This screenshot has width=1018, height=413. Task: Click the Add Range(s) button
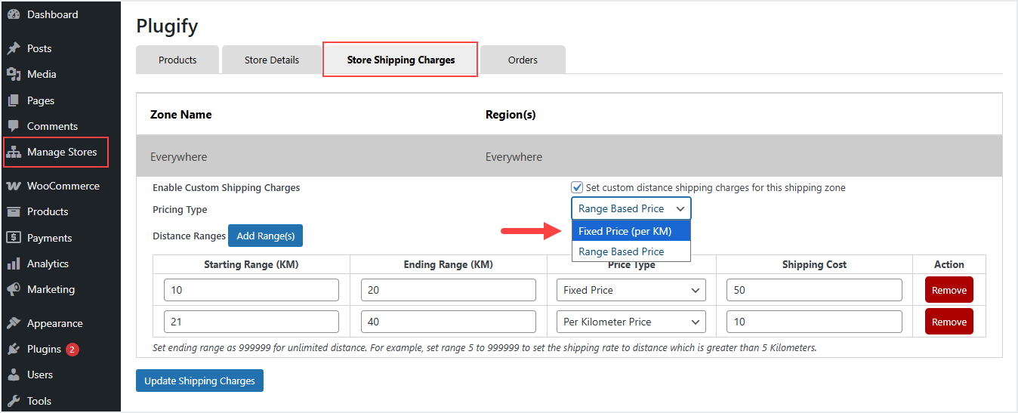point(265,236)
